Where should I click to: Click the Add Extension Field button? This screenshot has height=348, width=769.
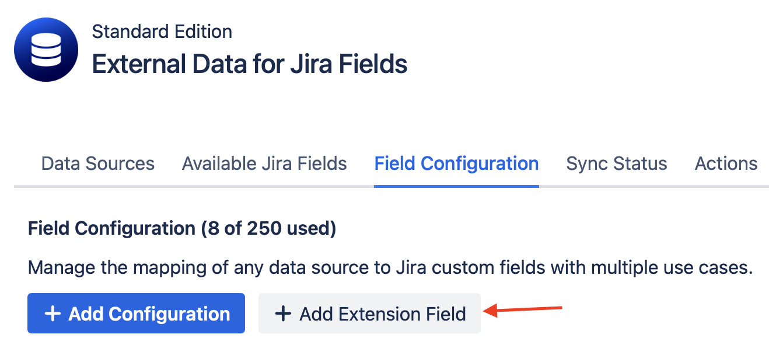pos(369,314)
